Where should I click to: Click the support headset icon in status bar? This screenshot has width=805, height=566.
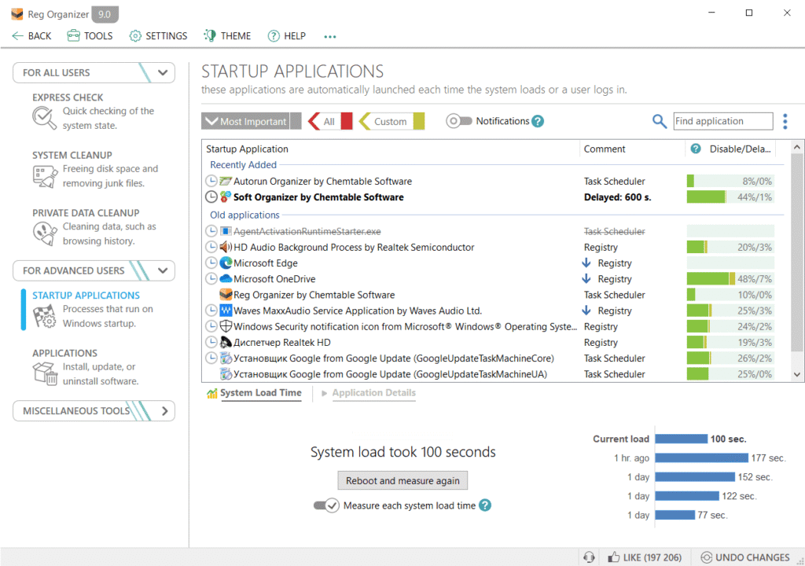[589, 557]
